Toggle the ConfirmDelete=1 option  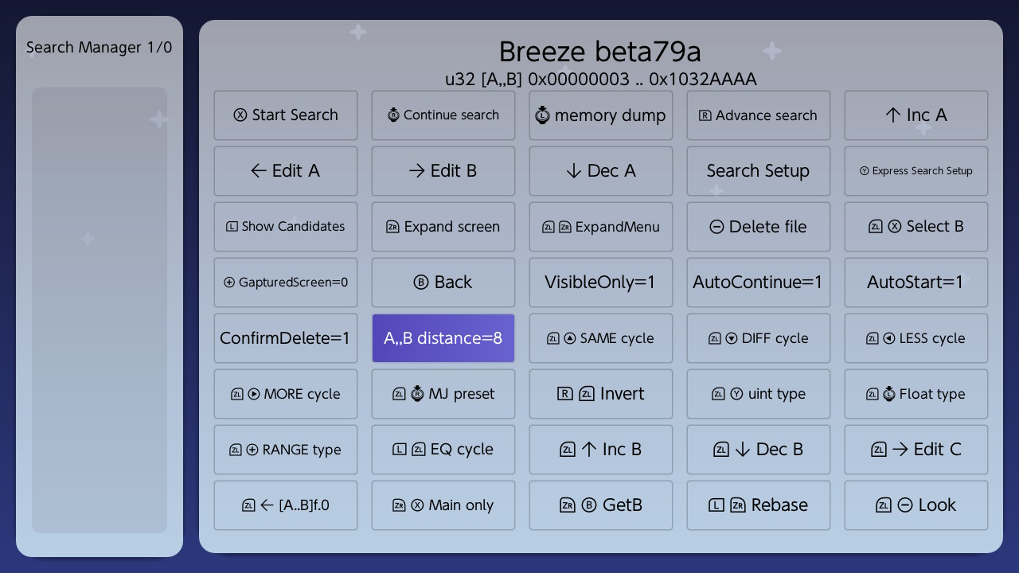[286, 338]
